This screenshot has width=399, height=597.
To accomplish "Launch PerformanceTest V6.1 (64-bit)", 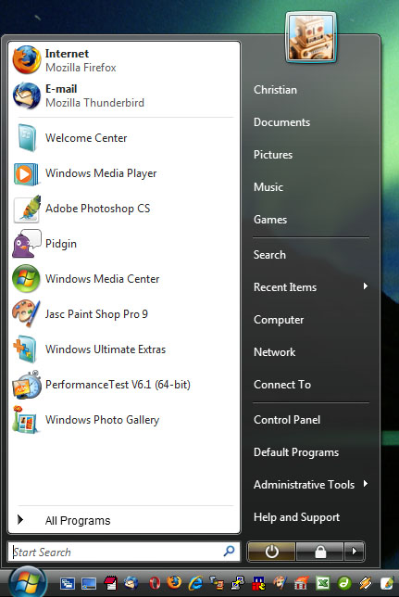I will click(x=124, y=385).
